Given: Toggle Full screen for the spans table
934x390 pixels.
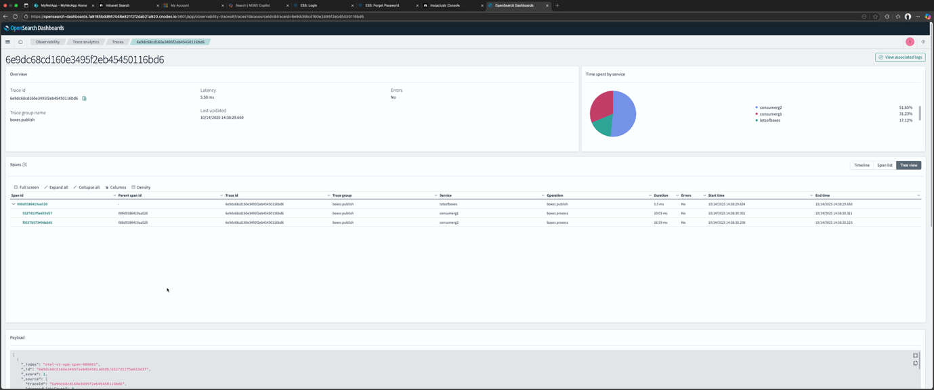Looking at the screenshot, I should 26,187.
